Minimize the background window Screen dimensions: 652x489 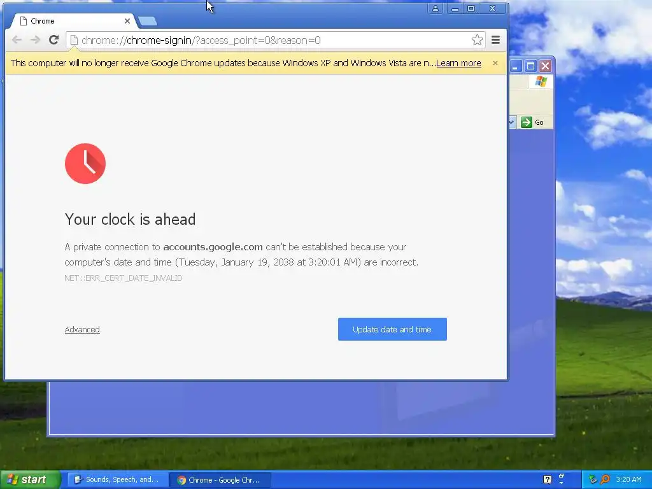coord(516,66)
